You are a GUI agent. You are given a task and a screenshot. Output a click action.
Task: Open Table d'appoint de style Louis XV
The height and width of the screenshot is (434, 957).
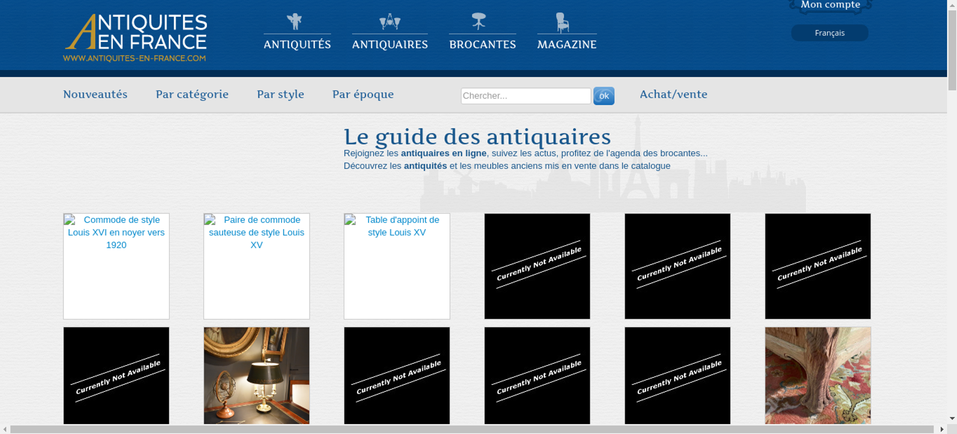tap(397, 266)
